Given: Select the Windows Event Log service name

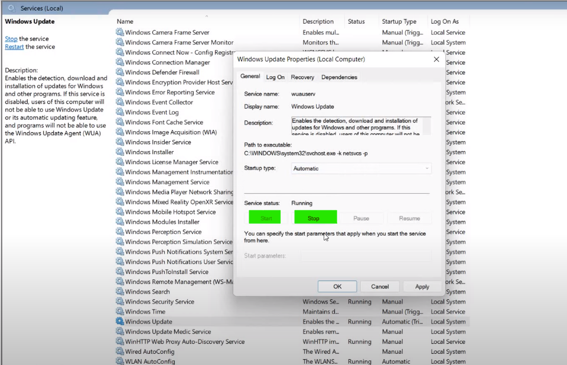Looking at the screenshot, I should [152, 112].
